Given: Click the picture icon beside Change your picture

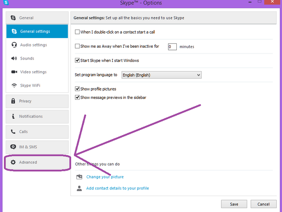Looking at the screenshot, I should 79,177.
